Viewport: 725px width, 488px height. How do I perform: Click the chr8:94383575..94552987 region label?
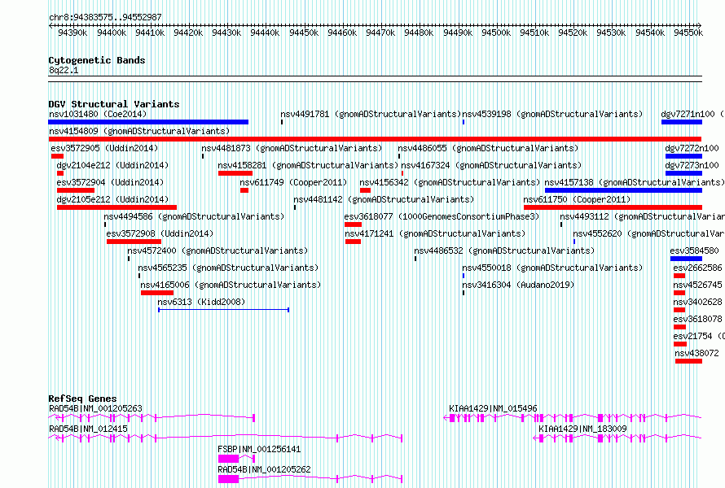tap(105, 18)
